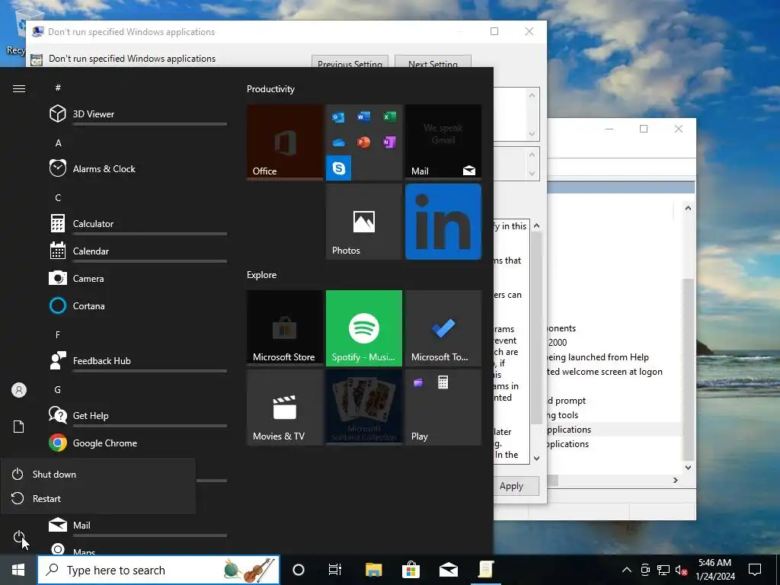Click the taskbar search box

(x=158, y=570)
